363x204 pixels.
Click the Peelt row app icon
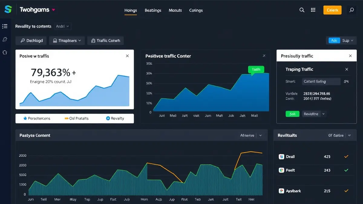coord(281,170)
